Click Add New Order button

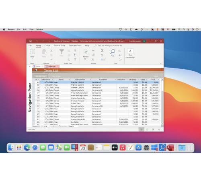(x=41, y=76)
